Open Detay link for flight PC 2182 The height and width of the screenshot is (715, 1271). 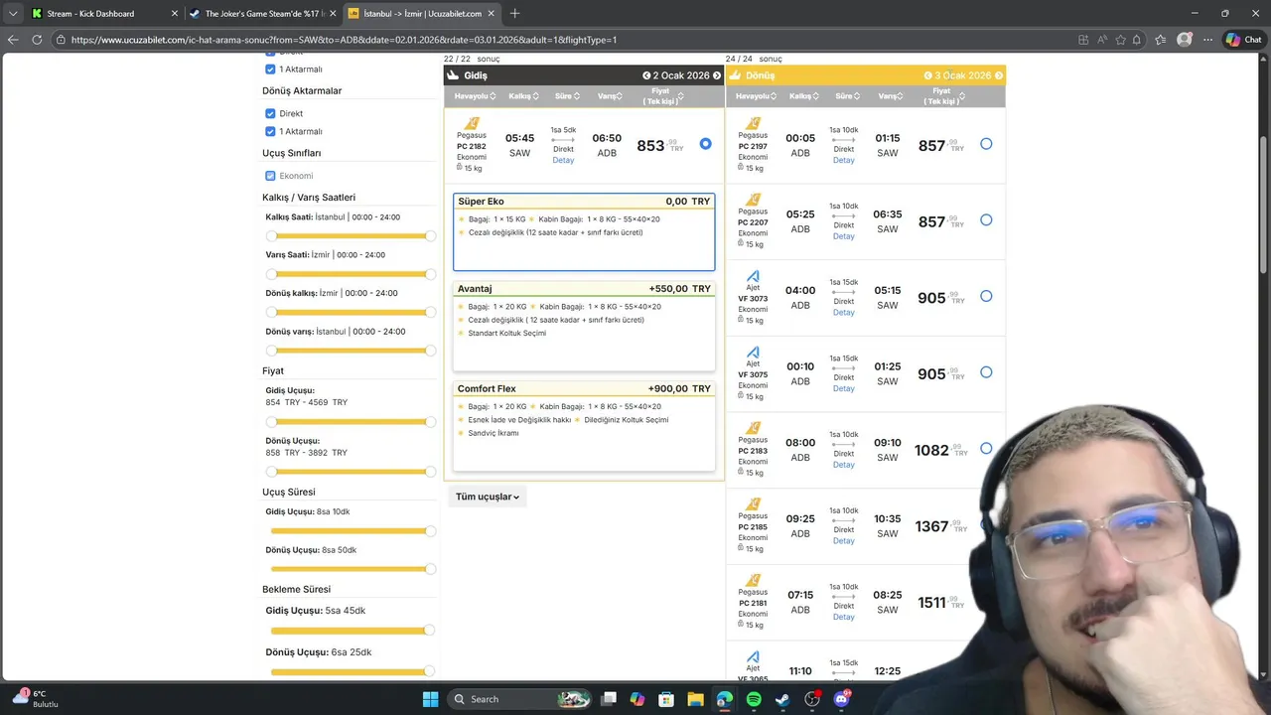563,160
